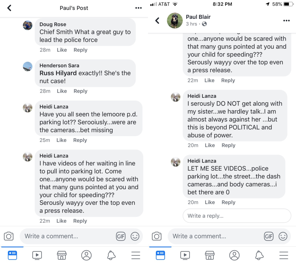Go back from Paul's Post screen
This screenshot has width=296, height=264.
[x=9, y=8]
